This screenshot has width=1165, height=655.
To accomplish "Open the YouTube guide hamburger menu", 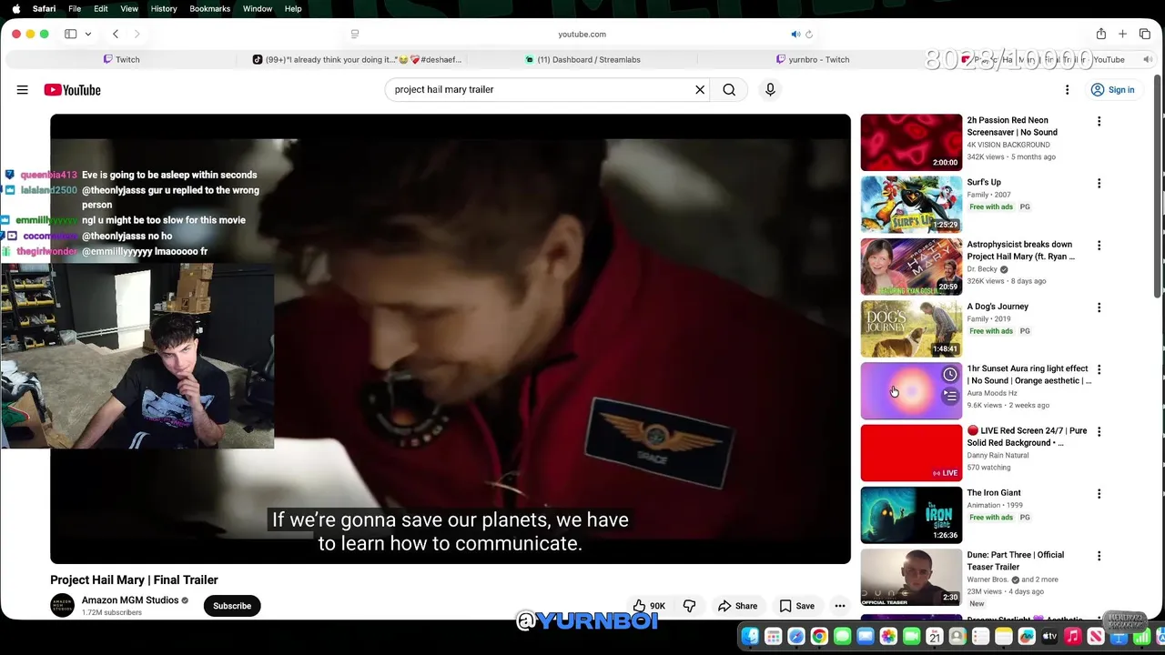I will click(22, 90).
